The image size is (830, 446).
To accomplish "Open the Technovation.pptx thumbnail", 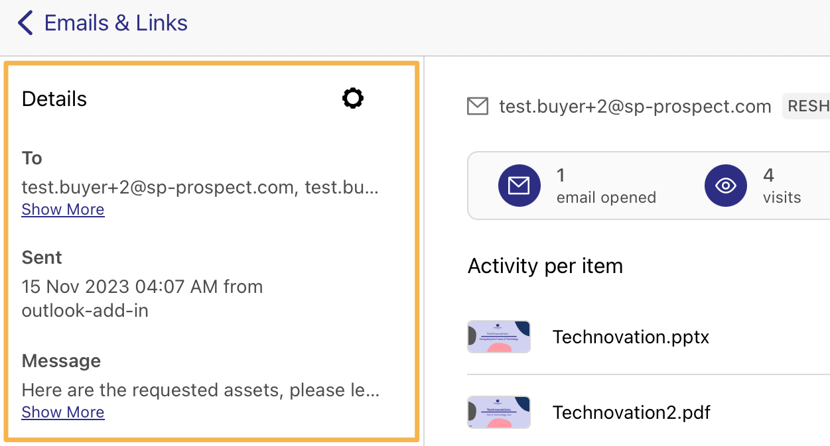I will pos(499,337).
